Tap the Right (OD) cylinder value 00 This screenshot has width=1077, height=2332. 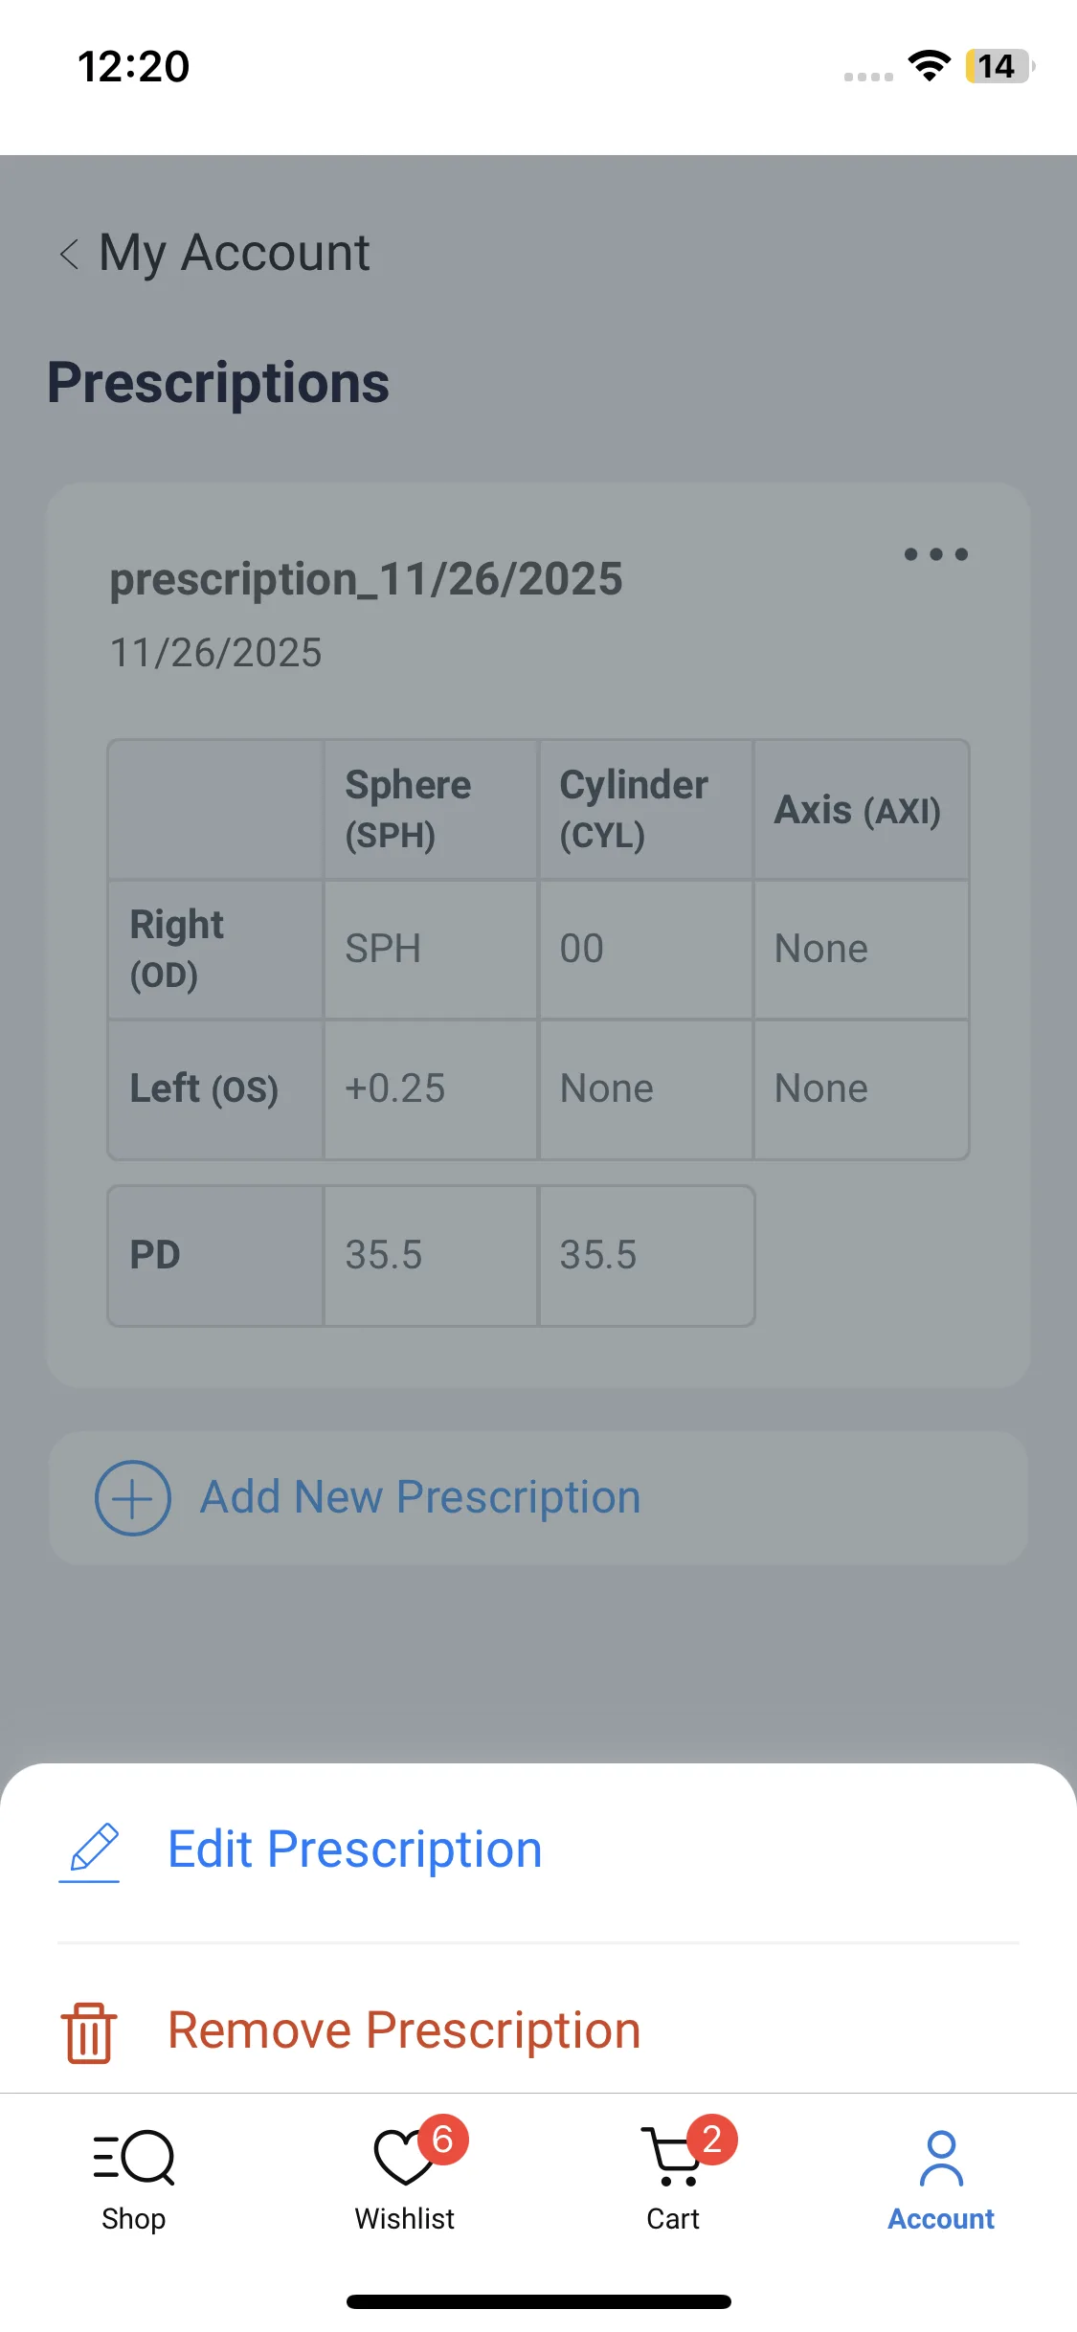coord(582,949)
